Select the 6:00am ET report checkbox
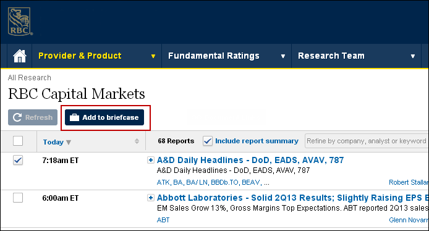Screen dimensions: 429x231 (18, 198)
